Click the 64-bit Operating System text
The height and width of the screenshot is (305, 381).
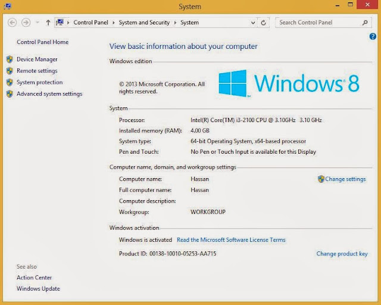tap(248, 141)
